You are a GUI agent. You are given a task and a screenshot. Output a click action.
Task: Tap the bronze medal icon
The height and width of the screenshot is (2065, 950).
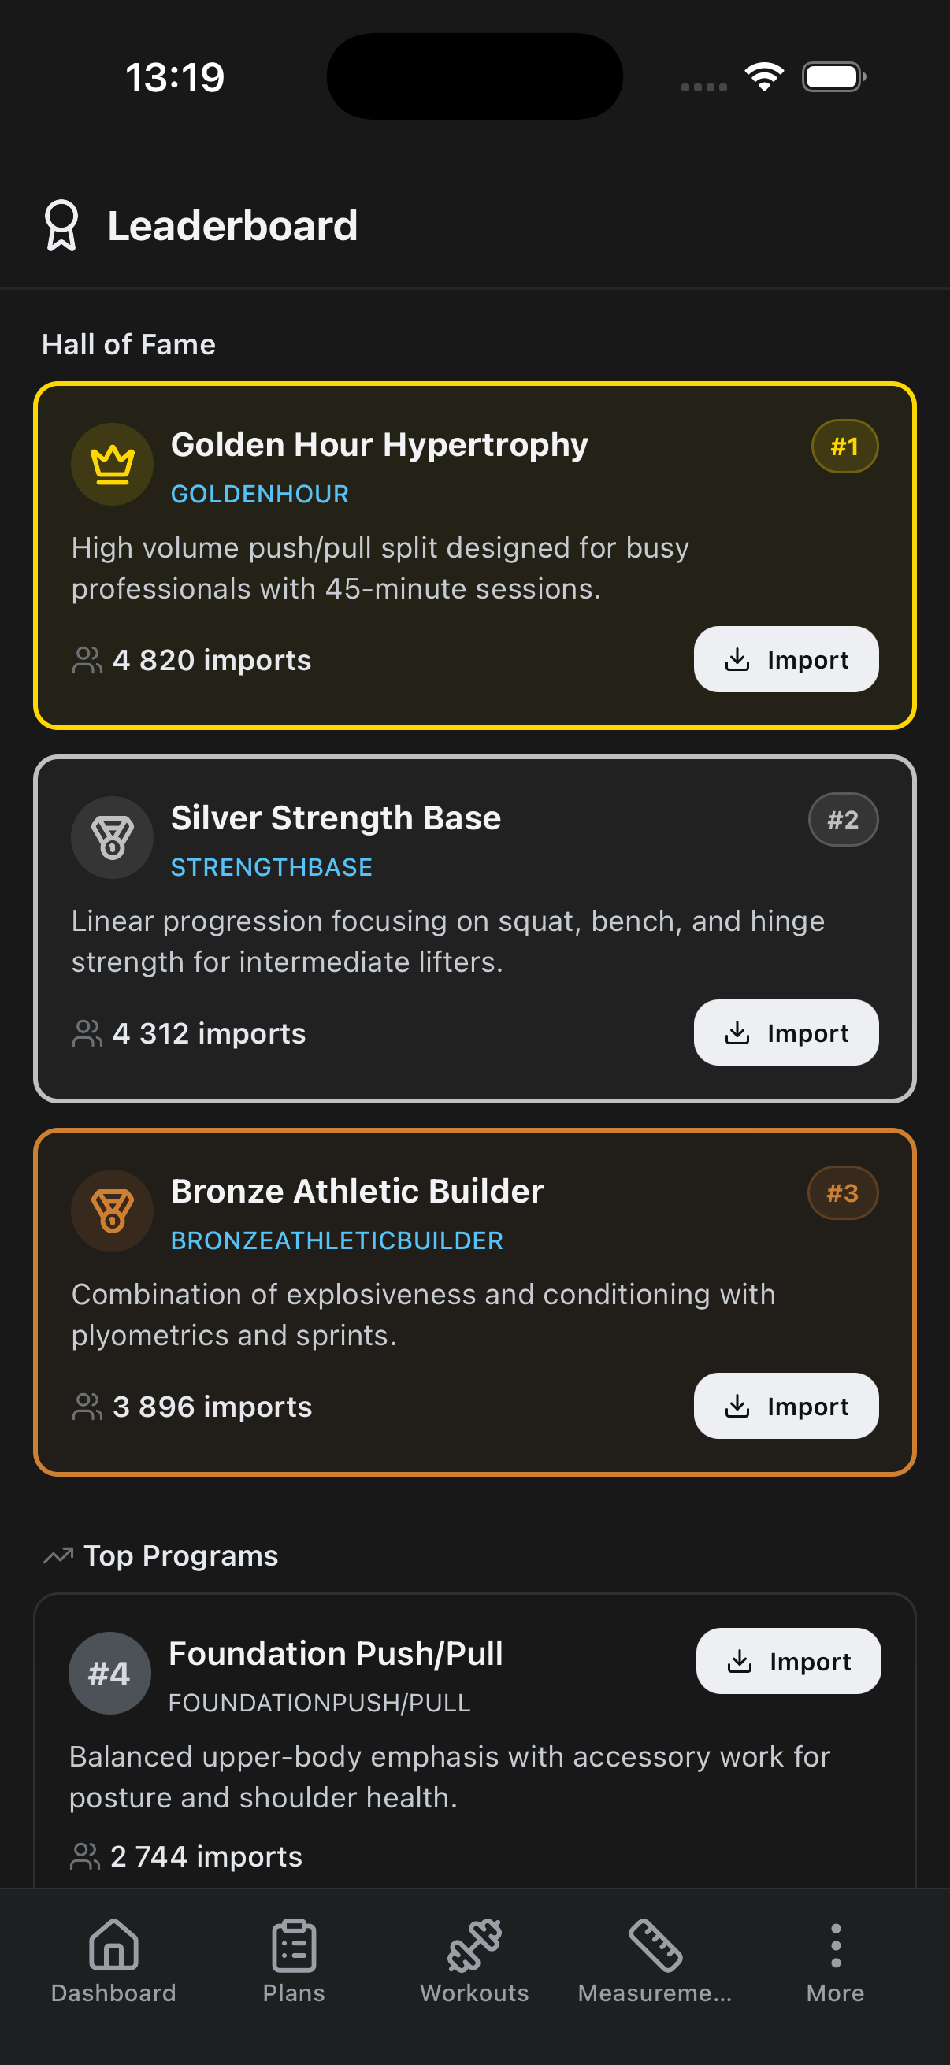point(112,1210)
